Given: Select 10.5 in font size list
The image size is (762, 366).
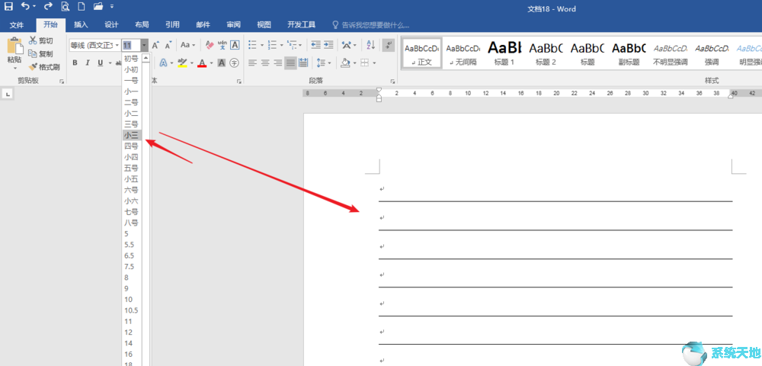Looking at the screenshot, I should pyautogui.click(x=132, y=310).
